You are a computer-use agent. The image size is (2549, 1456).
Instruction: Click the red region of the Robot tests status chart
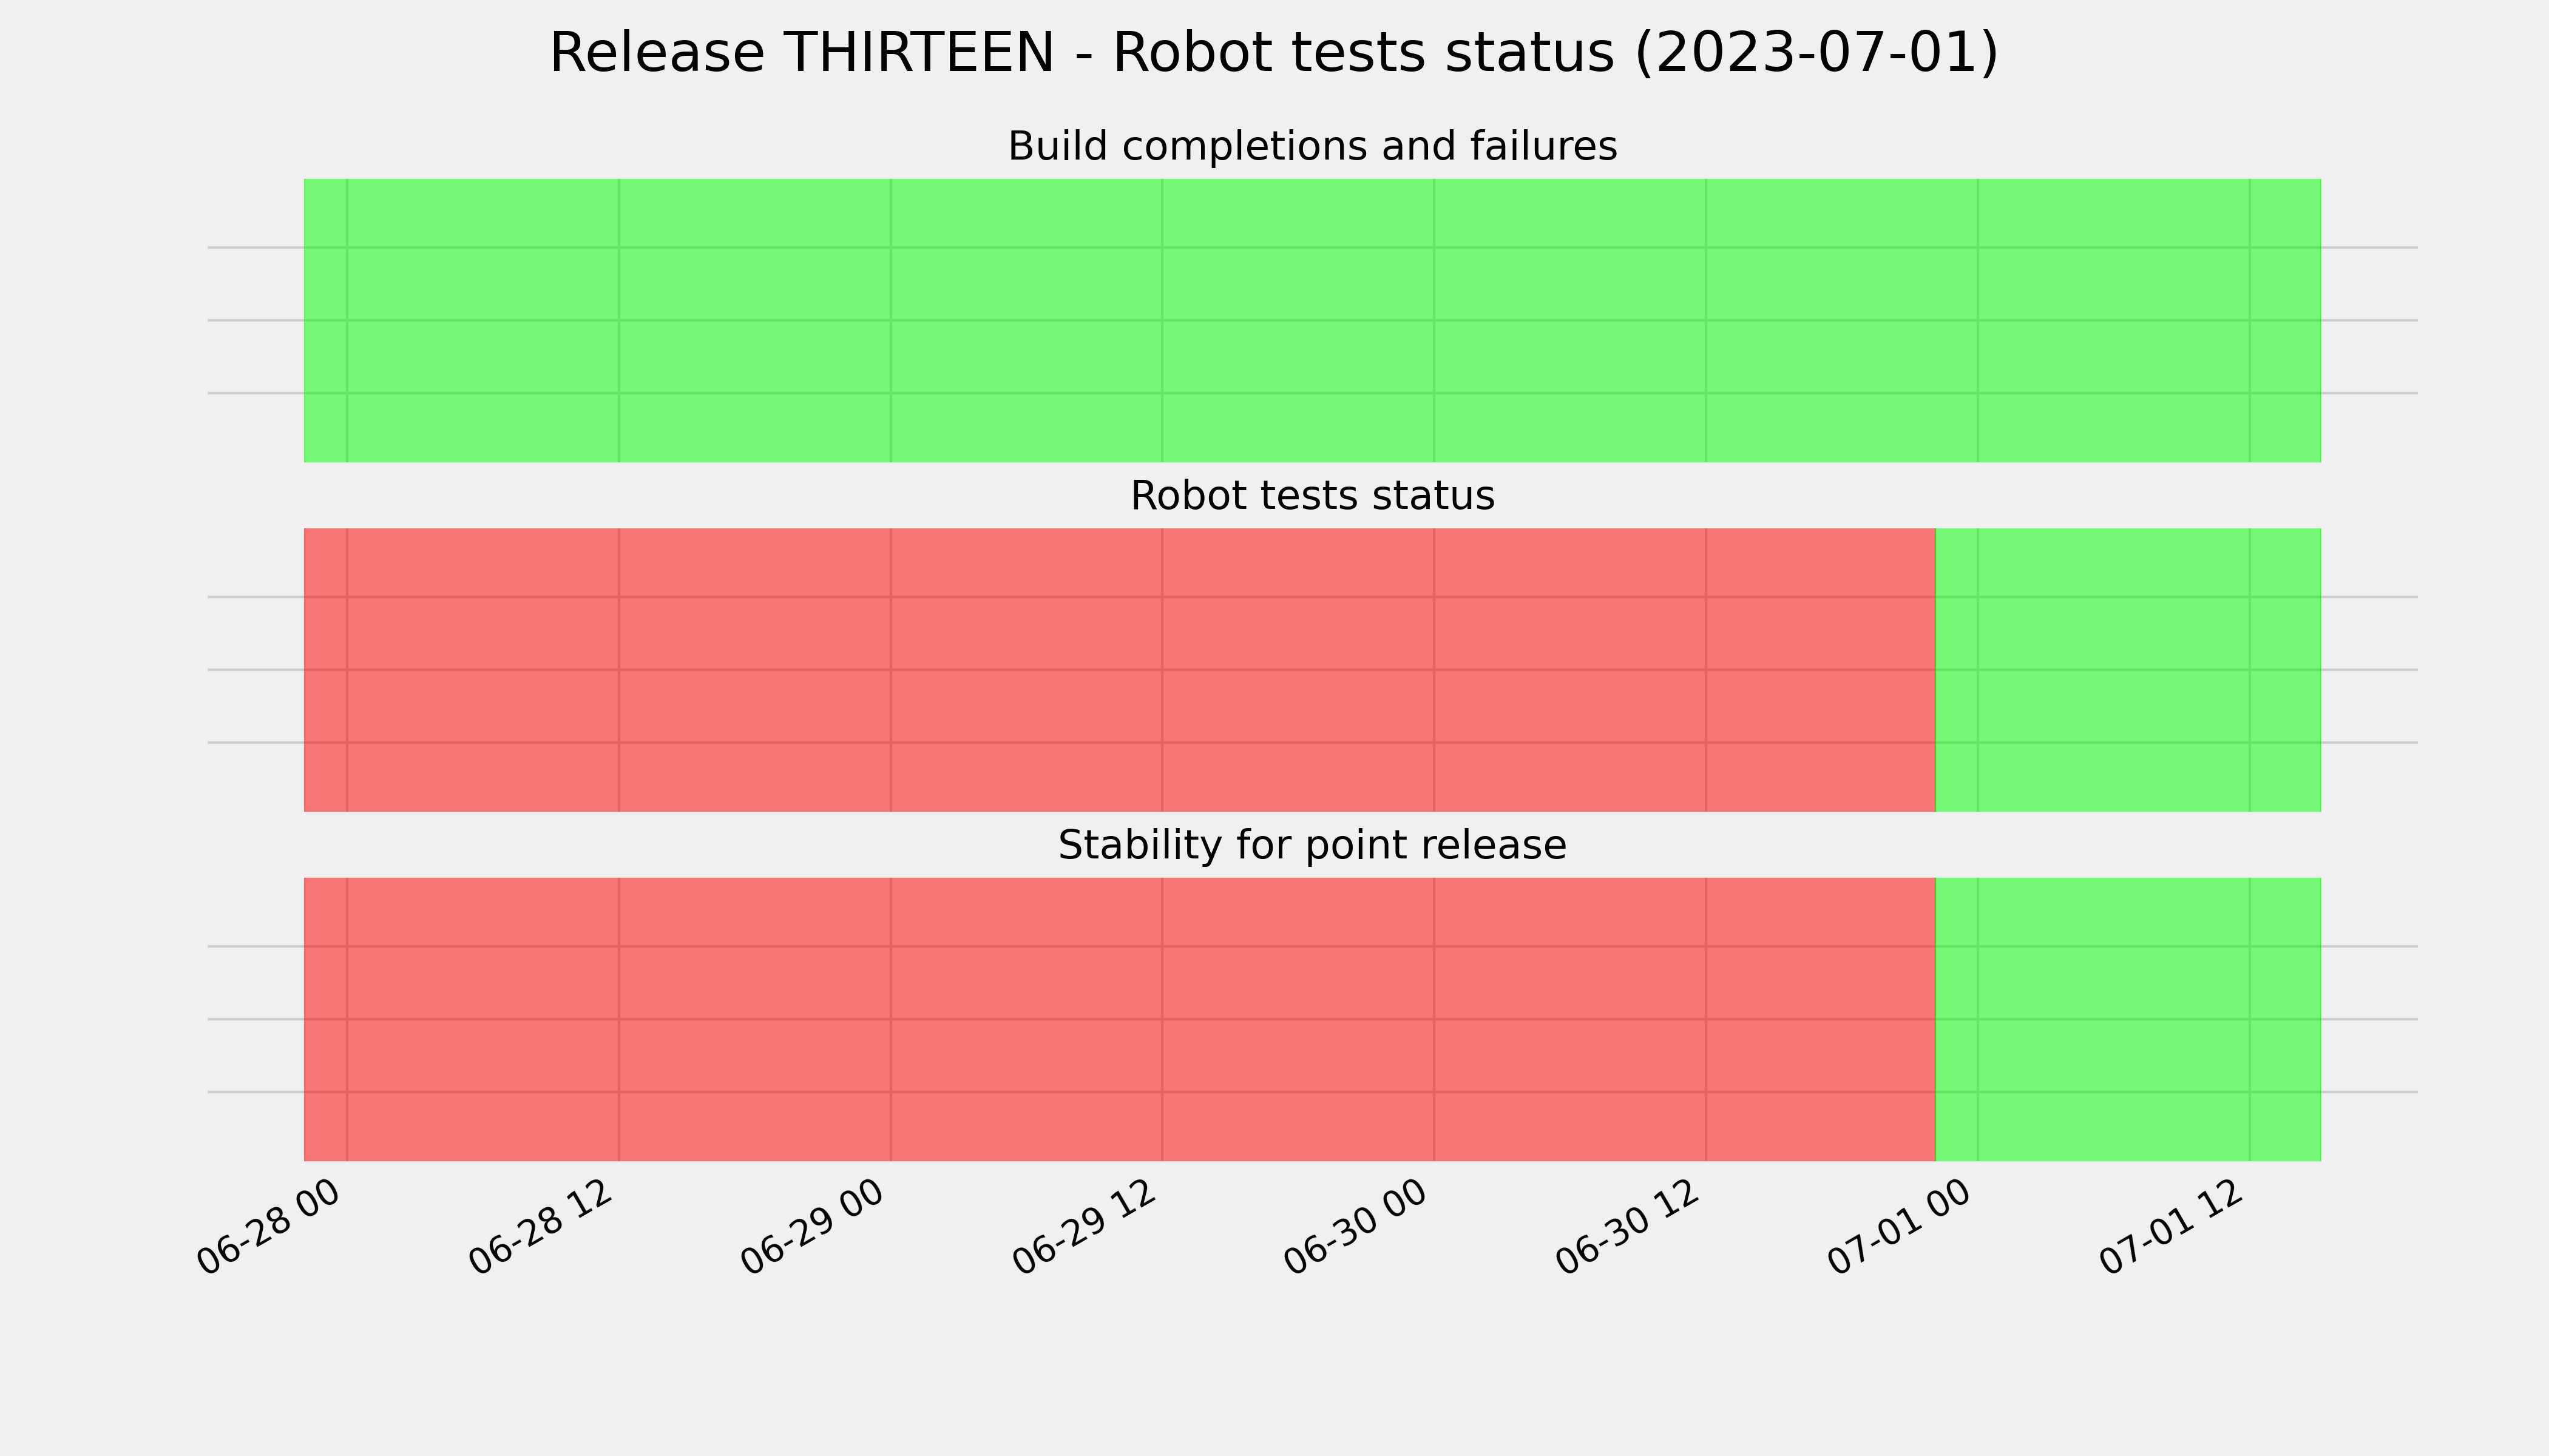1120,670
